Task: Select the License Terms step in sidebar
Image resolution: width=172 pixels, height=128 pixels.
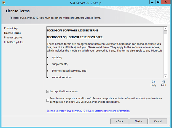Action: tap(12, 33)
